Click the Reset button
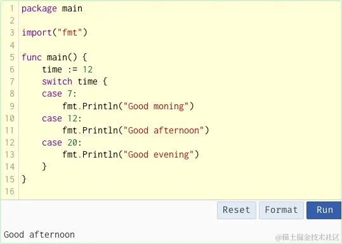This screenshot has width=342, height=244. pyautogui.click(x=237, y=210)
